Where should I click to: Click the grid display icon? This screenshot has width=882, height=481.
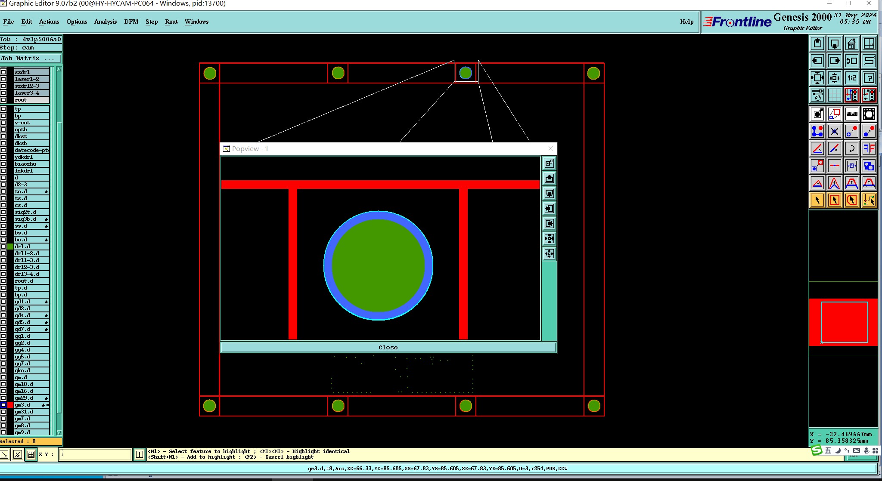click(x=835, y=95)
